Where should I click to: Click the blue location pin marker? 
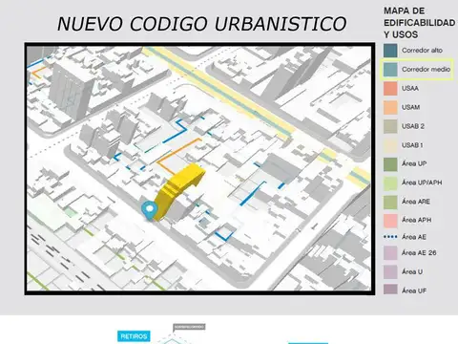click(150, 210)
